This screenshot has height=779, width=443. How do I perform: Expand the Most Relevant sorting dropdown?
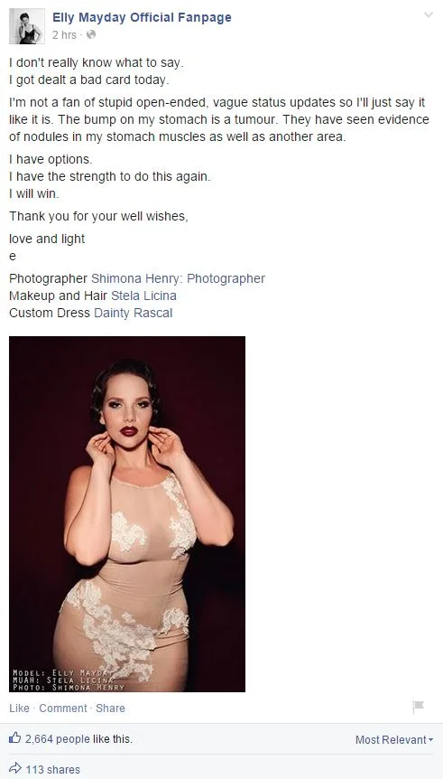pos(394,740)
